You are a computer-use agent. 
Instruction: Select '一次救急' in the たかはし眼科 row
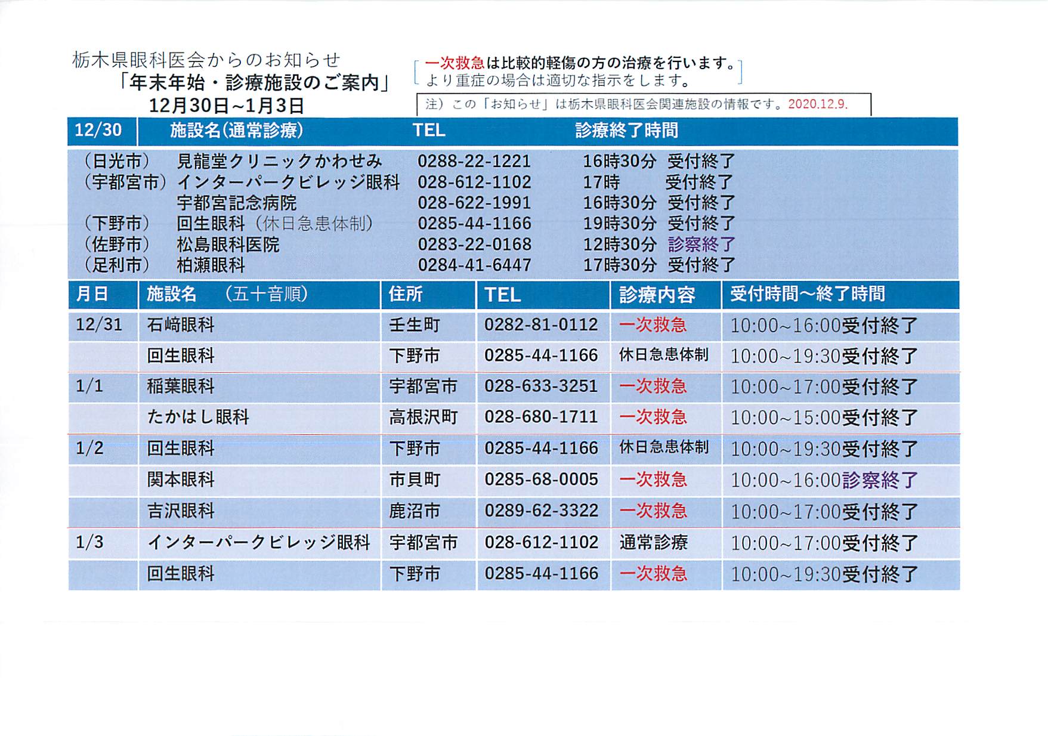point(653,418)
